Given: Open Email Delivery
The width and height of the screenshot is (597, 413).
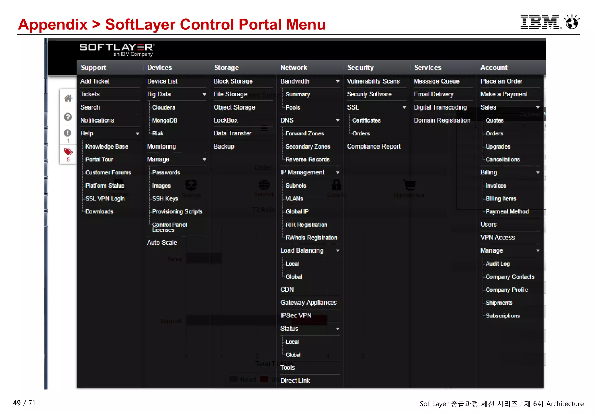Looking at the screenshot, I should pos(434,94).
